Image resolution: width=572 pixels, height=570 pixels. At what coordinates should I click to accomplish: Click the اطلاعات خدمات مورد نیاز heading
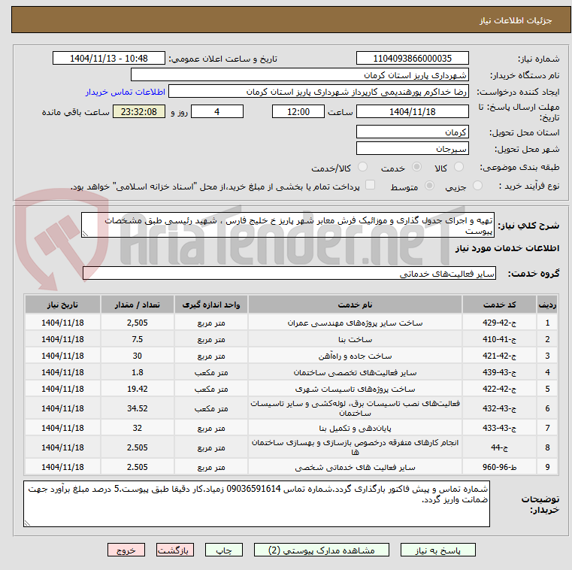click(x=507, y=248)
